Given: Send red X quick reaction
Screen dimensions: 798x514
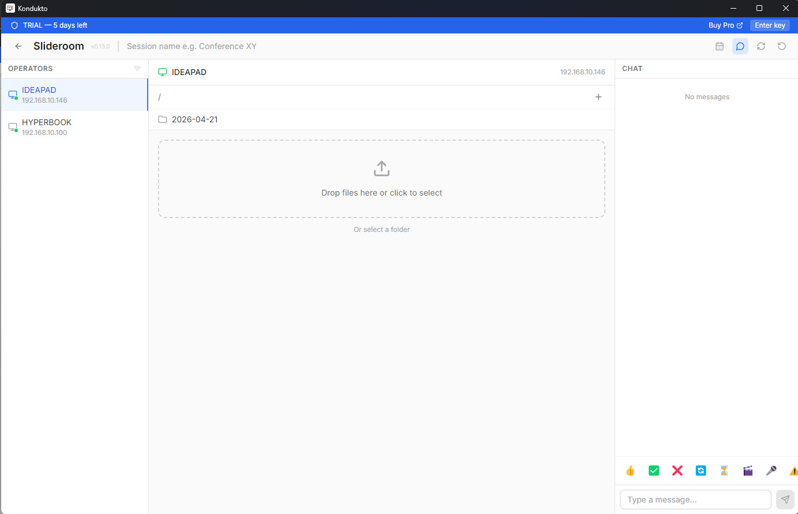Looking at the screenshot, I should 677,471.
